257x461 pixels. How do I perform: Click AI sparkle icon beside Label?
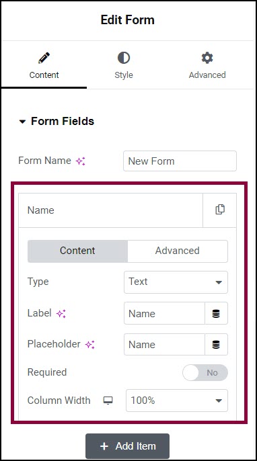61,314
